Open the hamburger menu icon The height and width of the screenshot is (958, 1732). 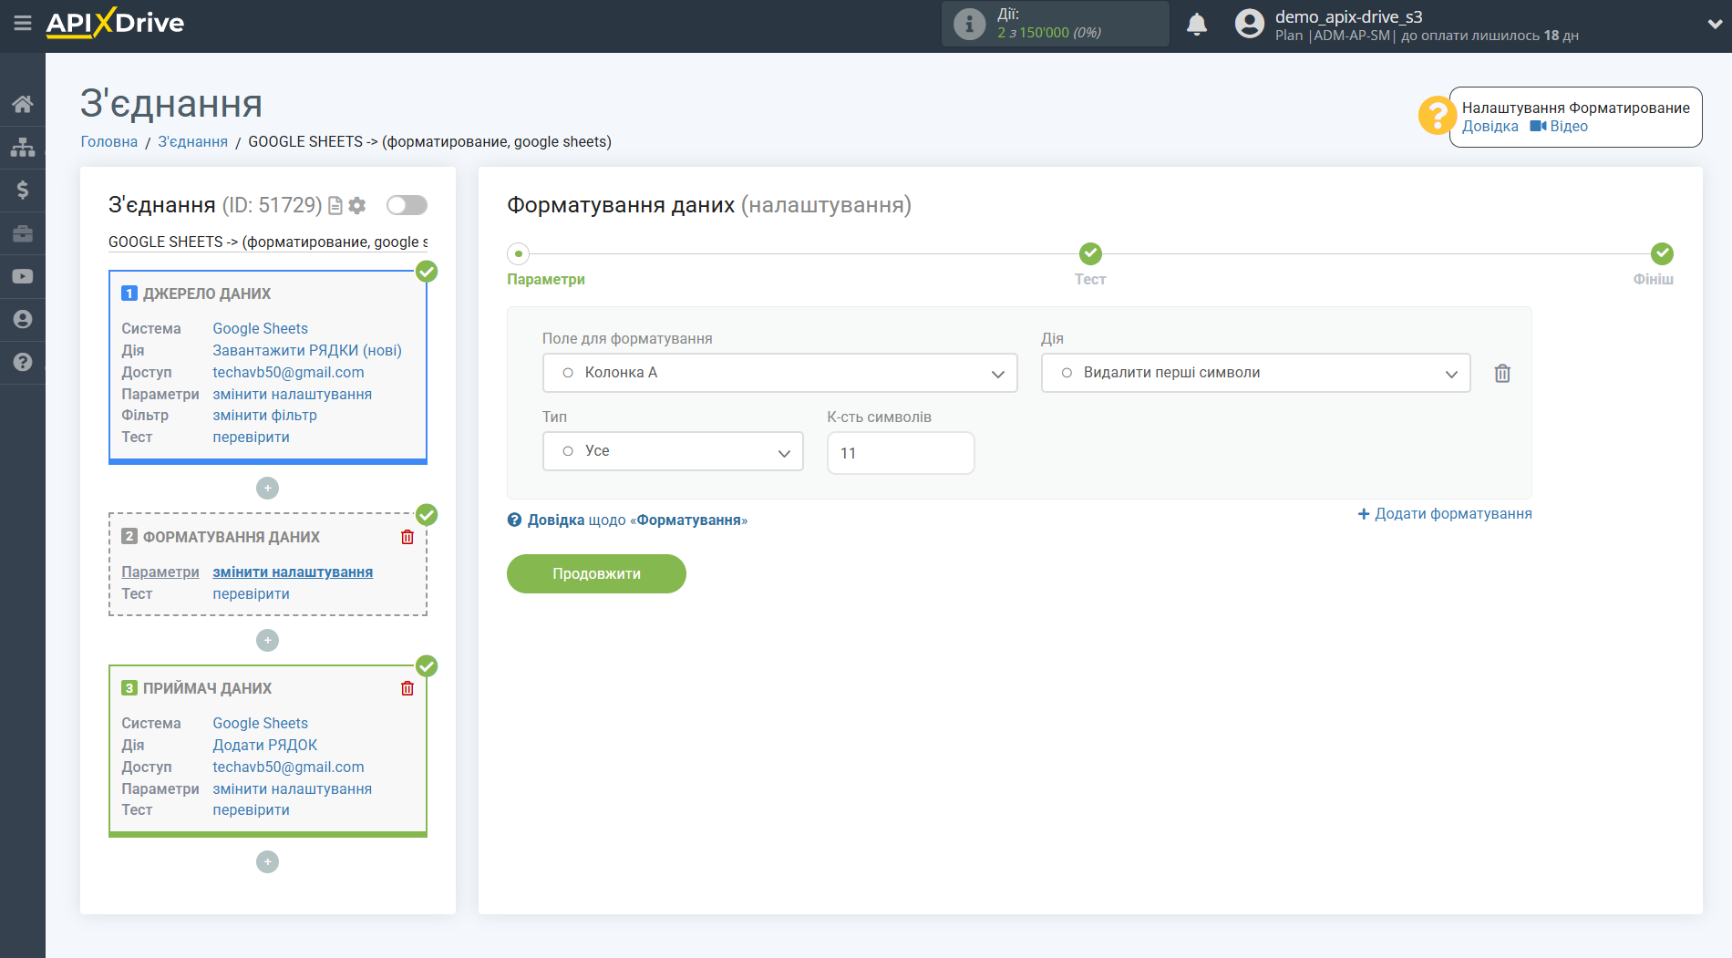coord(23,23)
